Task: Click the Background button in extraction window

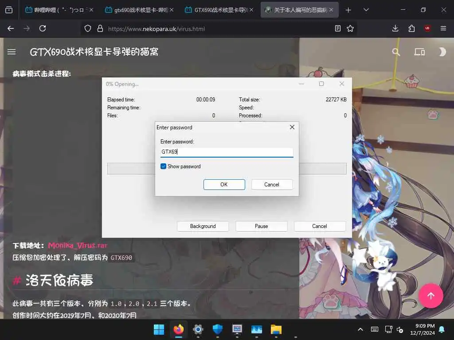Action: point(203,226)
